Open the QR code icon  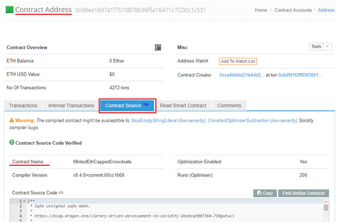point(158,48)
